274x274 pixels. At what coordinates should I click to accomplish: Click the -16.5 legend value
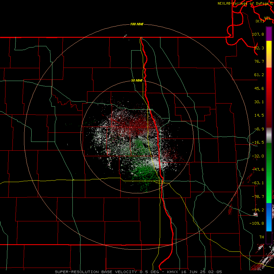[258, 142]
